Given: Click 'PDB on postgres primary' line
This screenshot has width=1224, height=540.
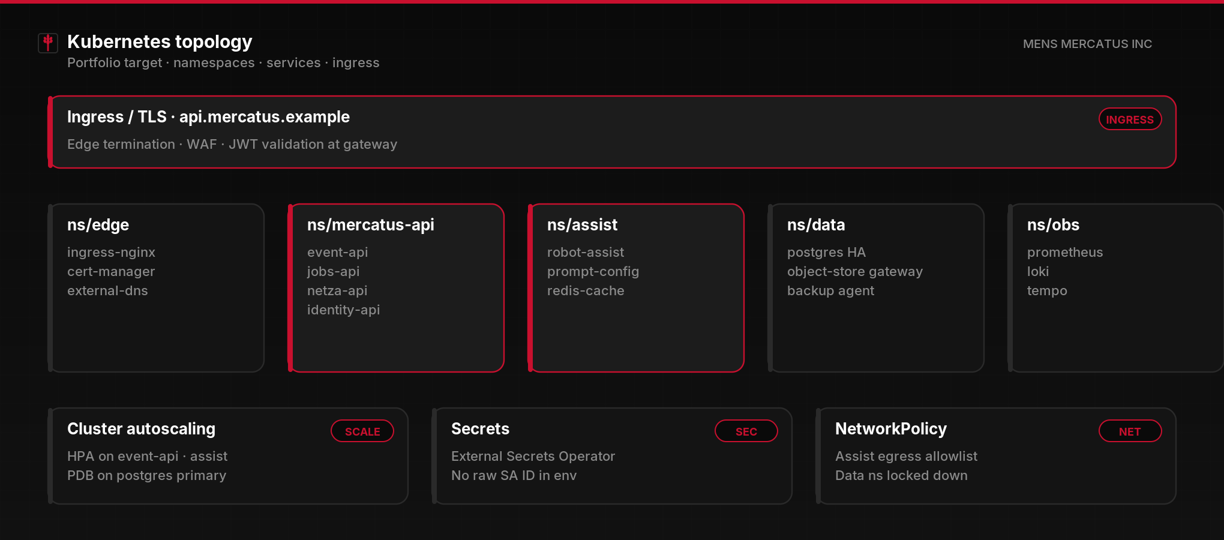Looking at the screenshot, I should click(x=146, y=476).
